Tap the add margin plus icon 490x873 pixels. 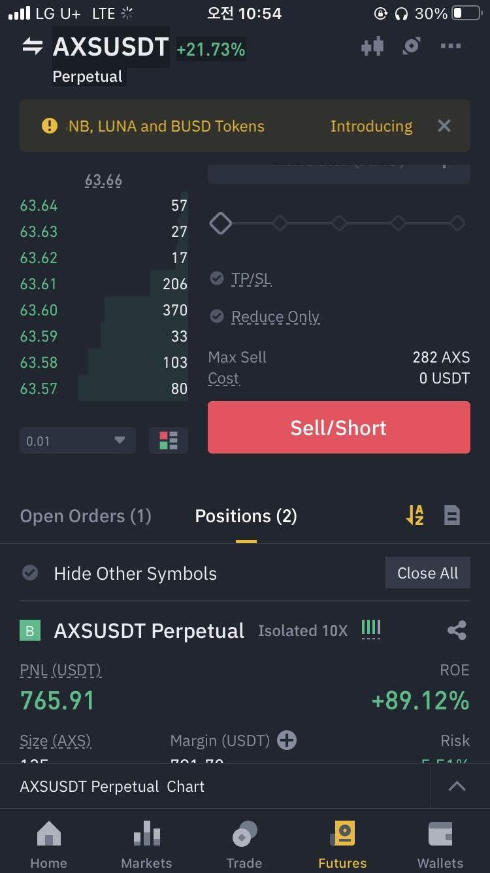tap(287, 740)
